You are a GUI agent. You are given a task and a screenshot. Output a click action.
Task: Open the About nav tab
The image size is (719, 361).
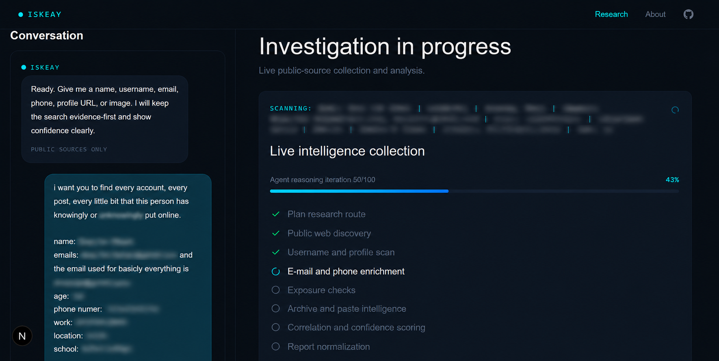pos(655,14)
